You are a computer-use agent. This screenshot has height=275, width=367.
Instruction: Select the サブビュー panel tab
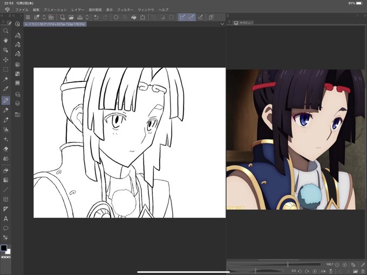[x=244, y=23]
